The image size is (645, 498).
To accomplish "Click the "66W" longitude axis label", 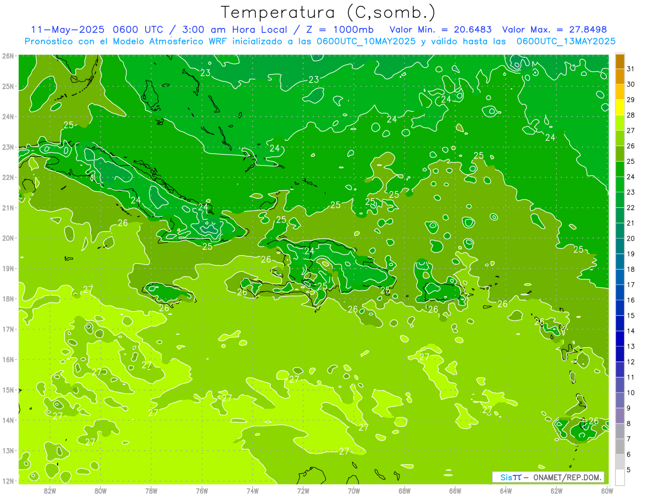I will tap(455, 490).
